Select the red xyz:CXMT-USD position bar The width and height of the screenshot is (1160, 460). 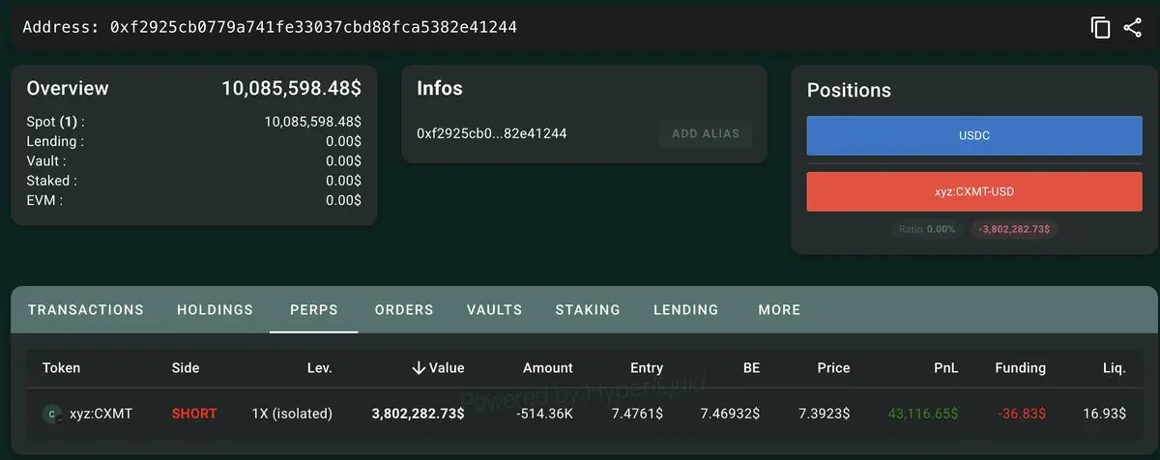(974, 191)
